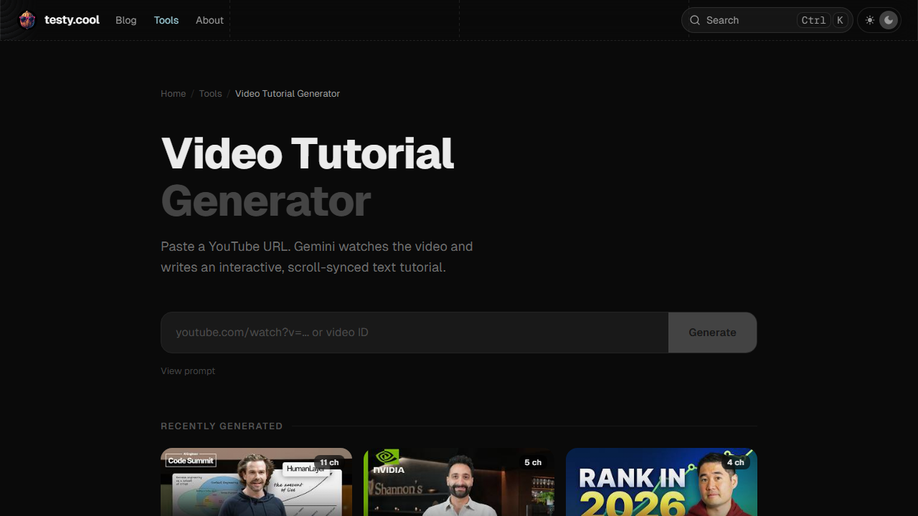Open the Tools navigation item in header
This screenshot has width=918, height=516.
[x=166, y=20]
